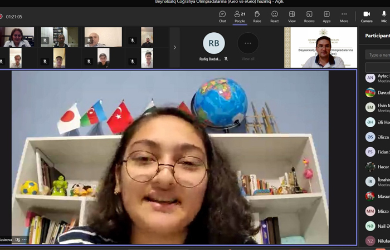Click the Rafiq Bədəl... name label
Viewport: 390px width, 250px height.
click(210, 59)
